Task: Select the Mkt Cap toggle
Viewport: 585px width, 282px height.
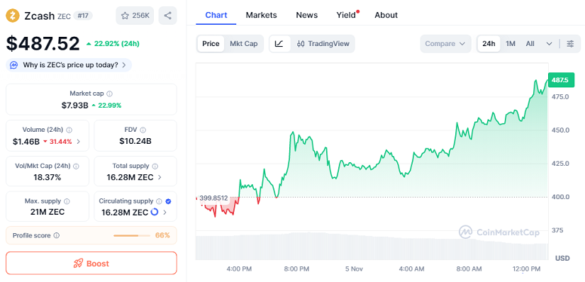Action: click(244, 44)
